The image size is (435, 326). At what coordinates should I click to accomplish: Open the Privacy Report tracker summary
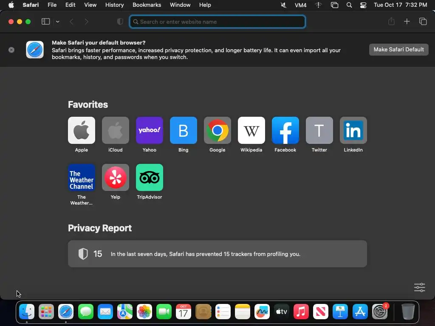click(217, 254)
